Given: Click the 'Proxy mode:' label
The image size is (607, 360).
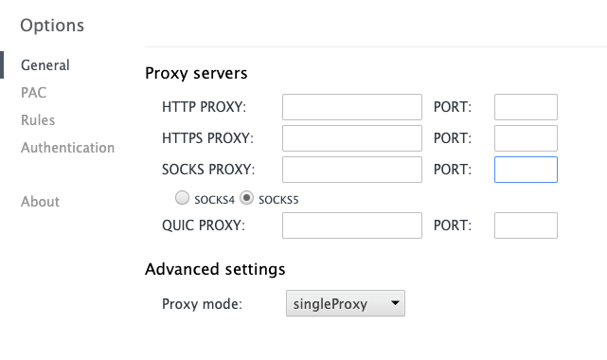Looking at the screenshot, I should click(202, 304).
